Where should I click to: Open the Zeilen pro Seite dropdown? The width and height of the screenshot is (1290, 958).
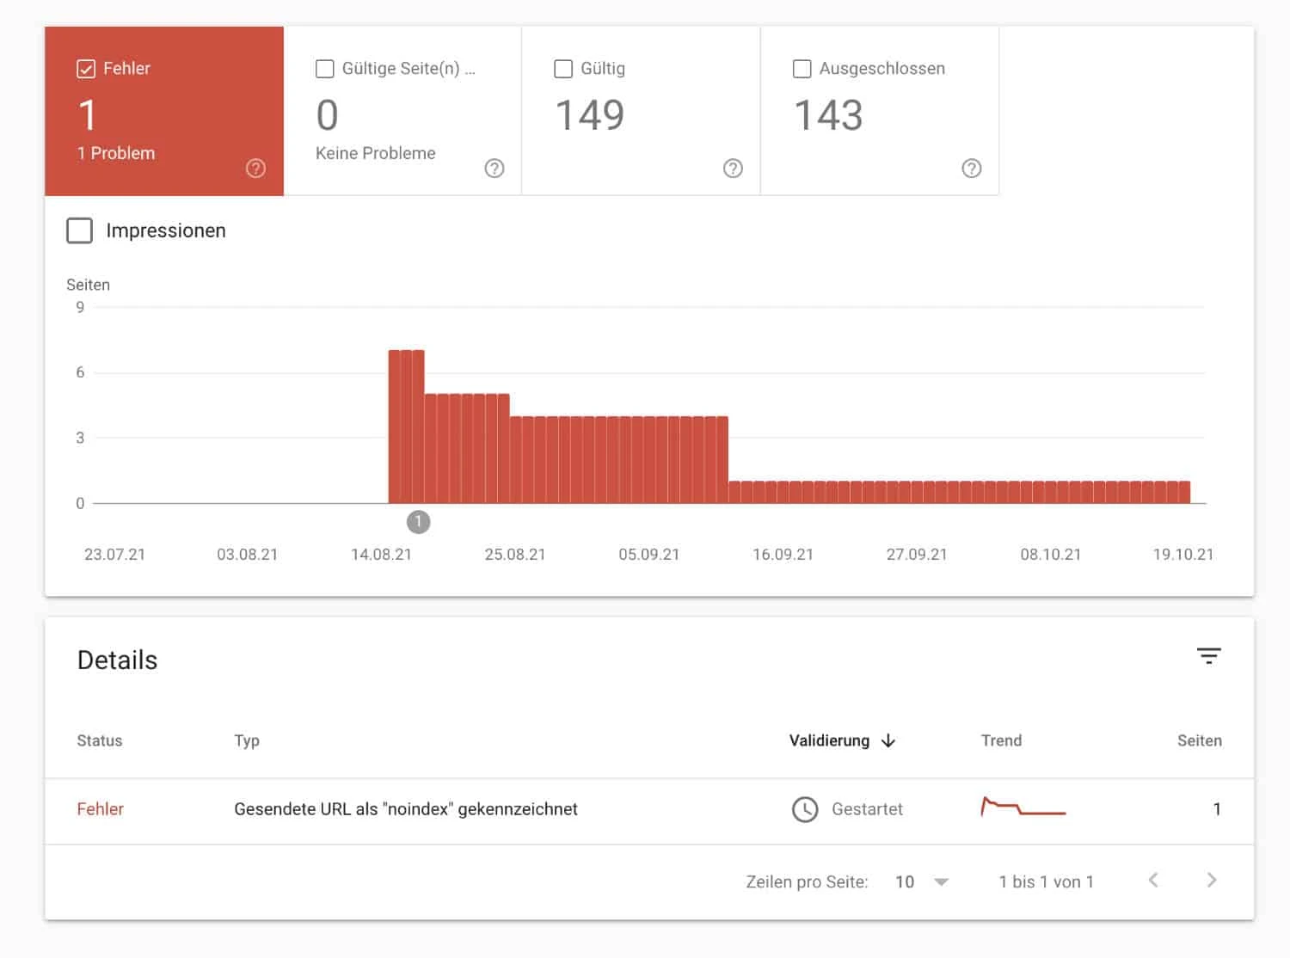920,881
